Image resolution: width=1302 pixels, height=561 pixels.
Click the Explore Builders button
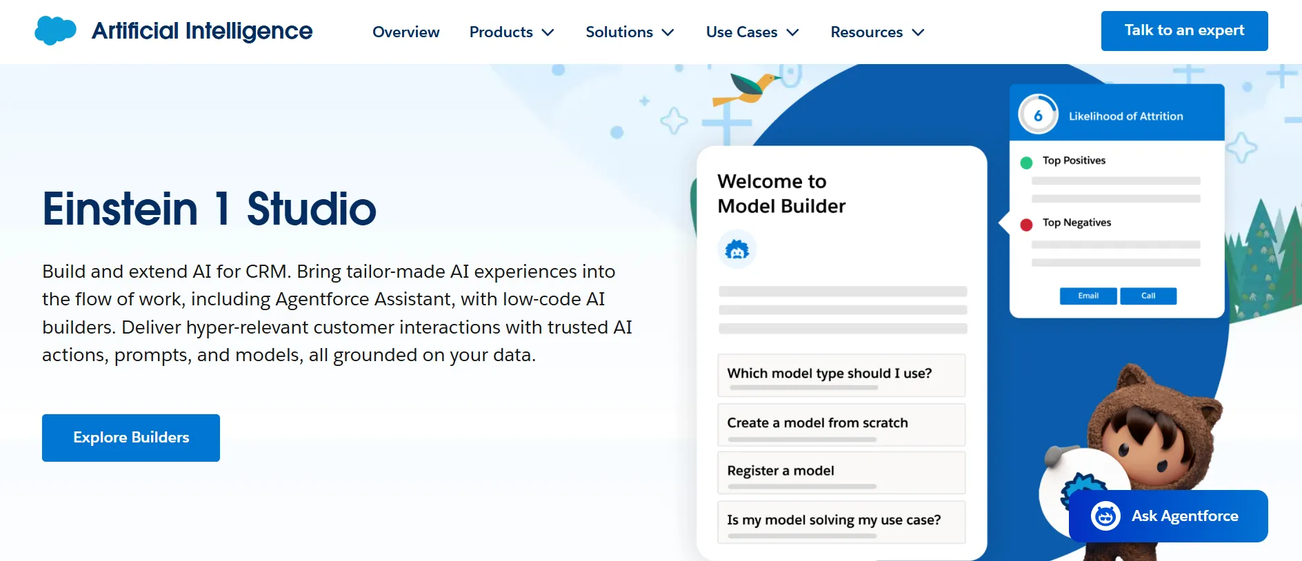(131, 438)
